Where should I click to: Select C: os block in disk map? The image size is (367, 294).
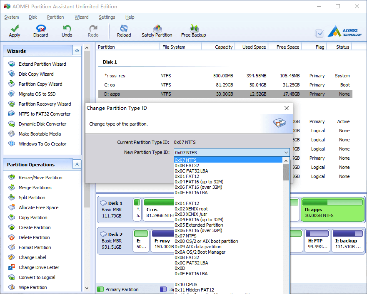click(x=158, y=210)
